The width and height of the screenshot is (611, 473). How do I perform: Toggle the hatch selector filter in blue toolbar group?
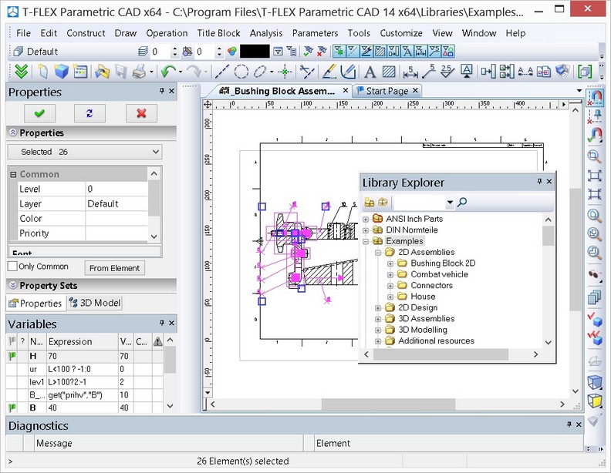[x=380, y=52]
